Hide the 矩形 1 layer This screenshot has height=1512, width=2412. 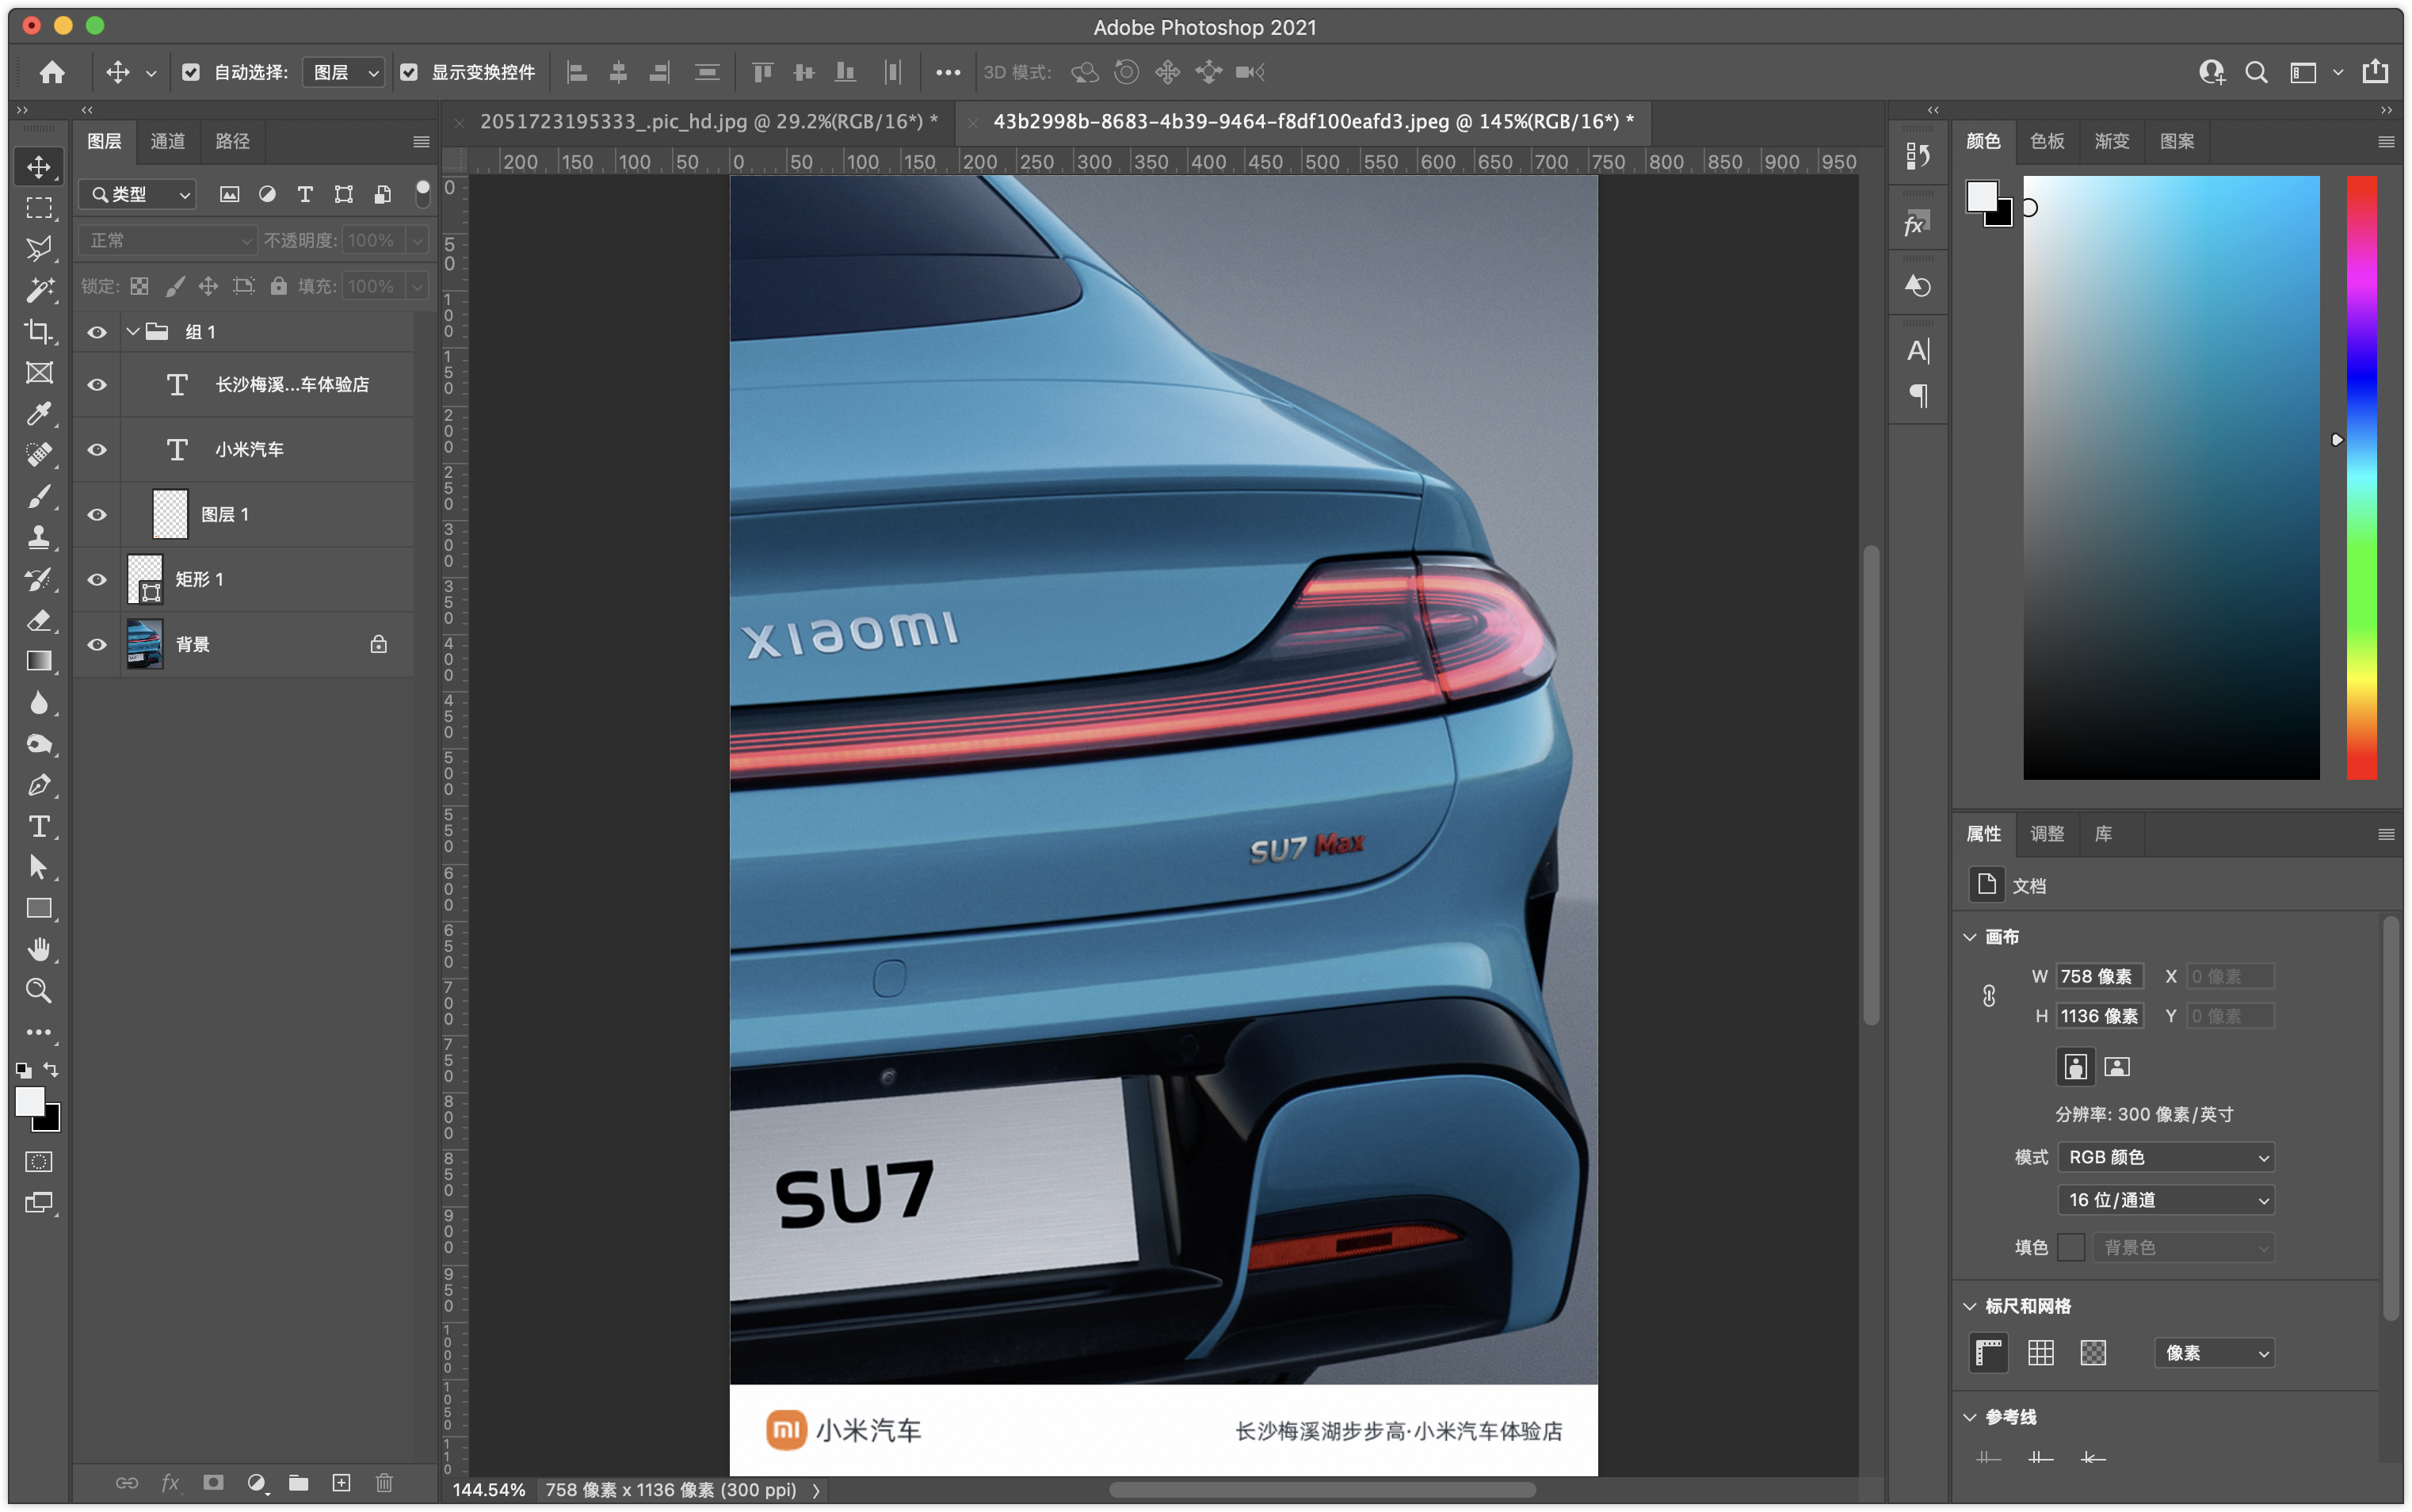pyautogui.click(x=97, y=580)
